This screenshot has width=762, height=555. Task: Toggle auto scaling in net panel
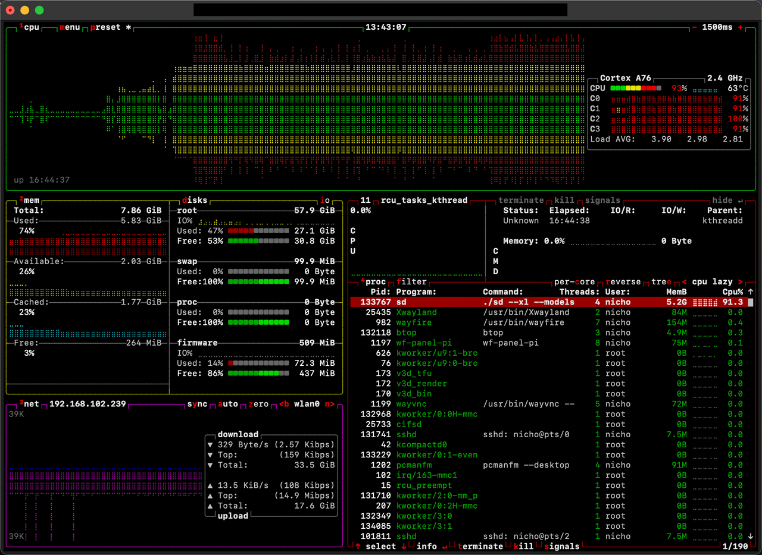228,404
